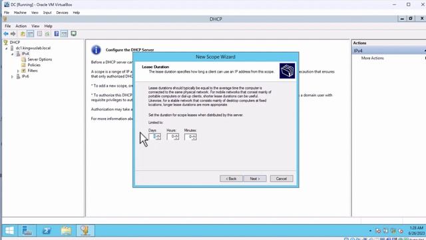Image resolution: width=426 pixels, height=240 pixels.
Task: Click the DHCP console taskbar icon
Action: [85, 231]
